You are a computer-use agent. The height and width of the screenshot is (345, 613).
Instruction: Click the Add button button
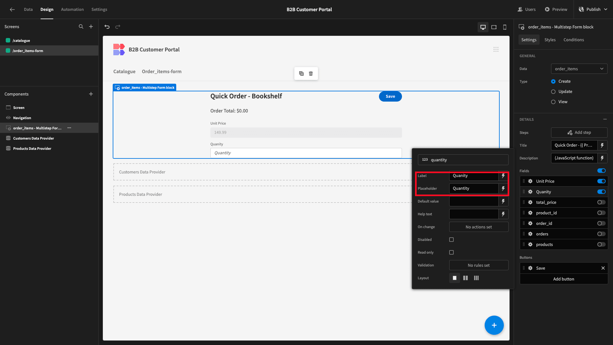tap(564, 279)
